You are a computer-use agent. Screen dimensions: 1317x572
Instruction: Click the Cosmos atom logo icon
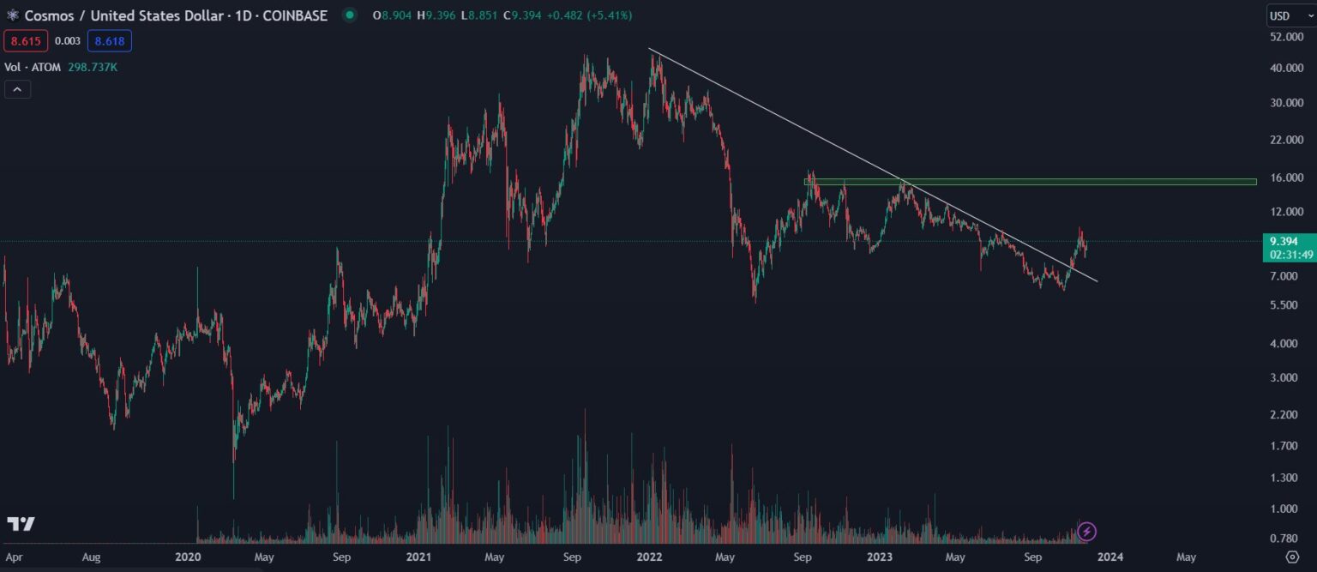pos(12,15)
